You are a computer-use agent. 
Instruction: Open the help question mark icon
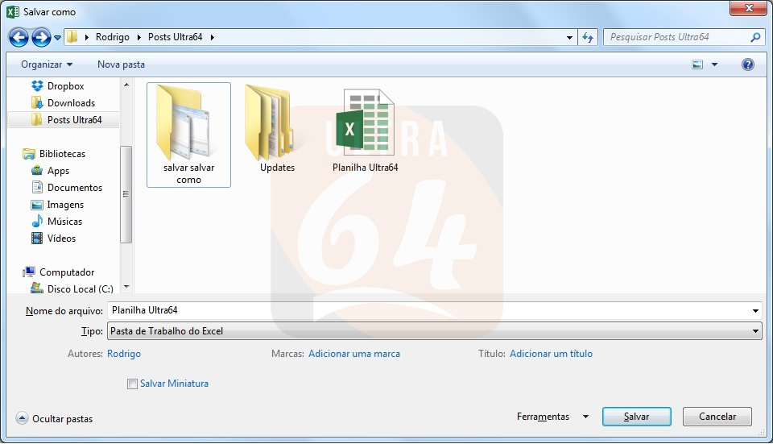(x=747, y=64)
